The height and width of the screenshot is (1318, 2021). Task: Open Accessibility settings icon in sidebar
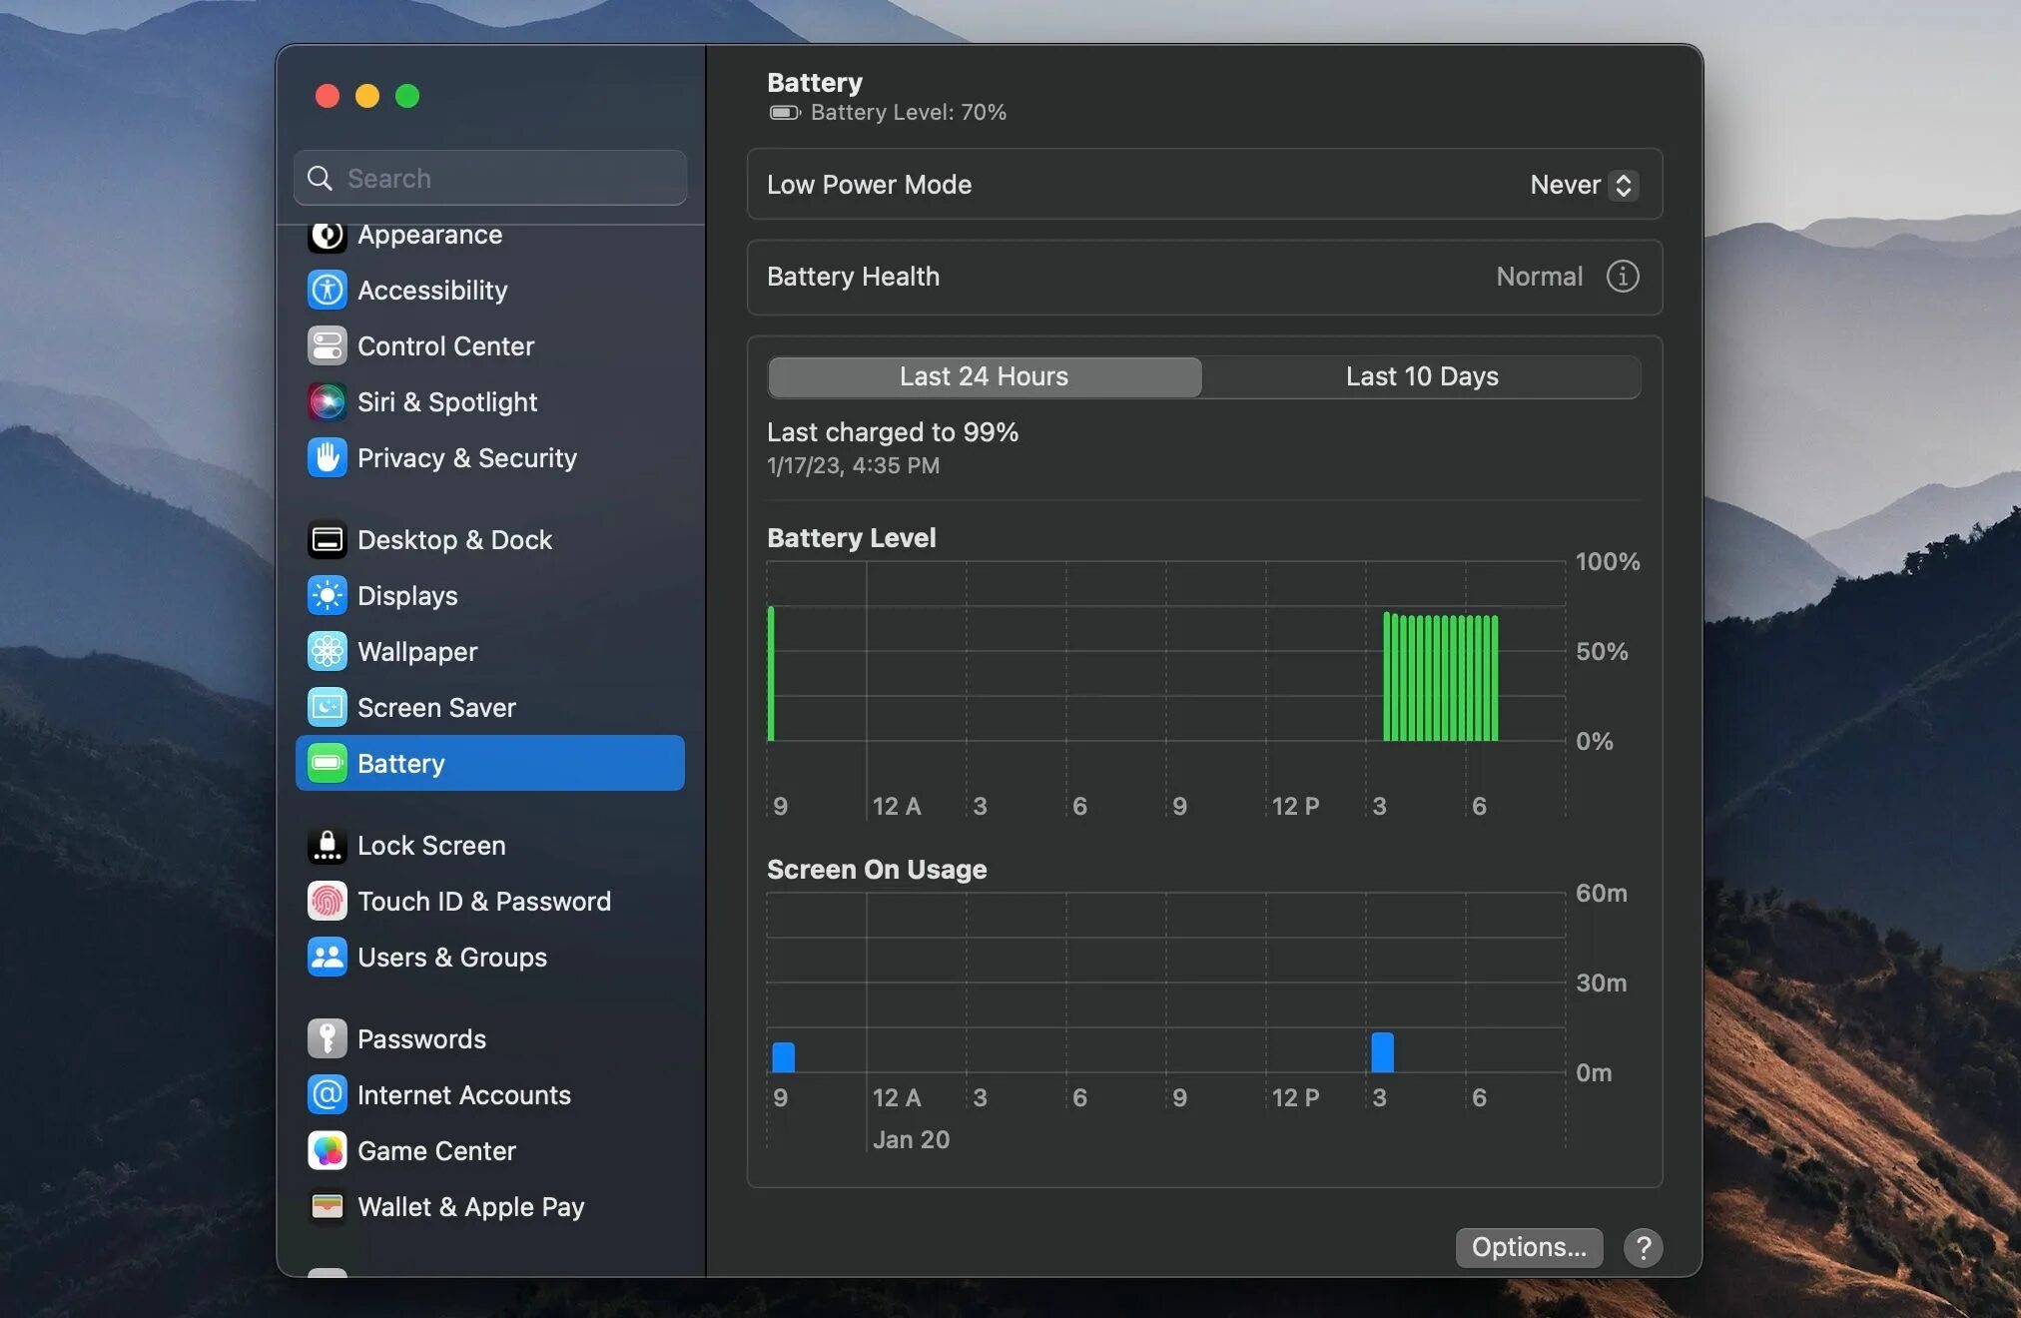coord(327,291)
